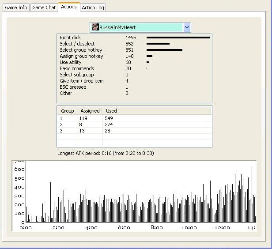Select the Select subgroup row label

pyautogui.click(x=77, y=75)
